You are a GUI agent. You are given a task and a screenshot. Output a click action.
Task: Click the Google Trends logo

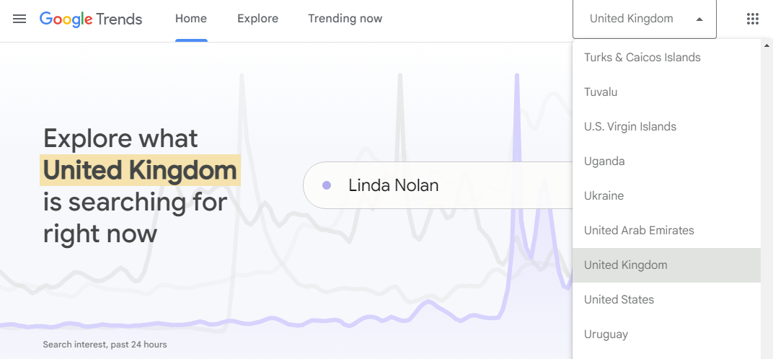click(91, 19)
